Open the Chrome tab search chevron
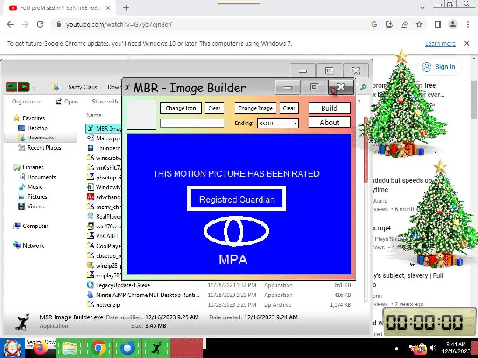Image resolution: width=478 pixels, height=358 pixels. (x=422, y=8)
